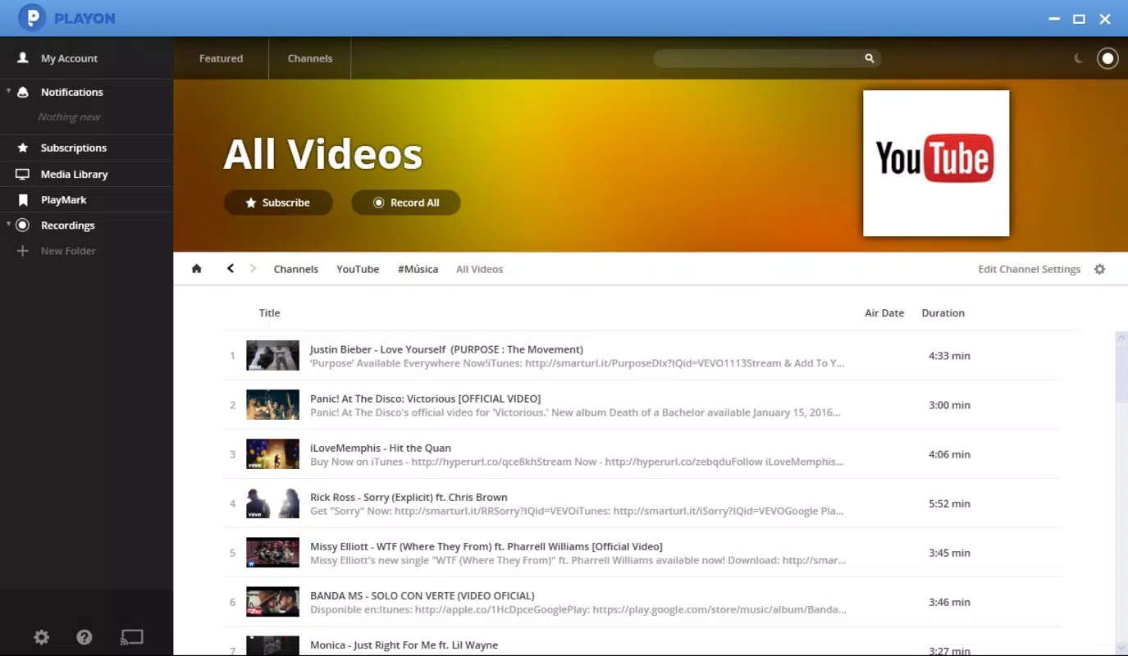Open My Account in the sidebar
Screen dimensions: 1128x656
click(69, 58)
